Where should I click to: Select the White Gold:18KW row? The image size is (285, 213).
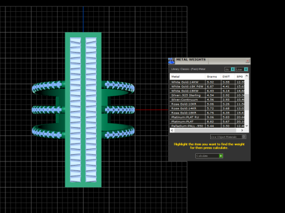(207, 91)
